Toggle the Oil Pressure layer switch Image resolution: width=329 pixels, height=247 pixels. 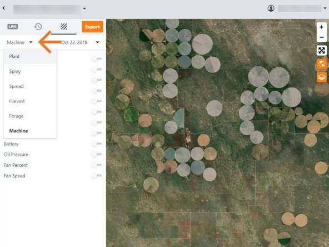point(97,155)
